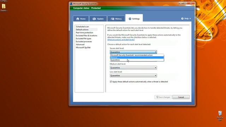This screenshot has height=127, width=226.
Task: Click the Cancel button
Action: [x=181, y=97]
